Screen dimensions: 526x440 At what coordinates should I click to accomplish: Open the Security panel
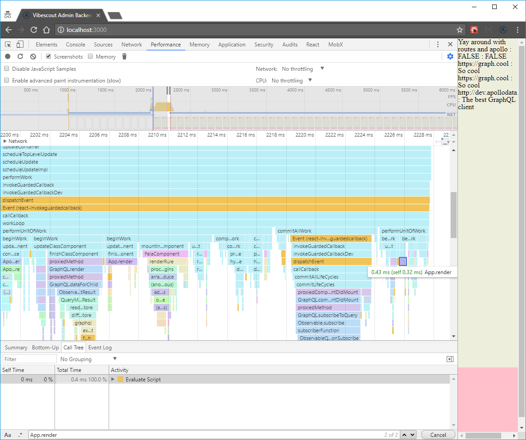click(x=264, y=44)
